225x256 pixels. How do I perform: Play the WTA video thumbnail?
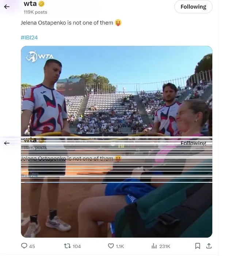click(x=117, y=142)
